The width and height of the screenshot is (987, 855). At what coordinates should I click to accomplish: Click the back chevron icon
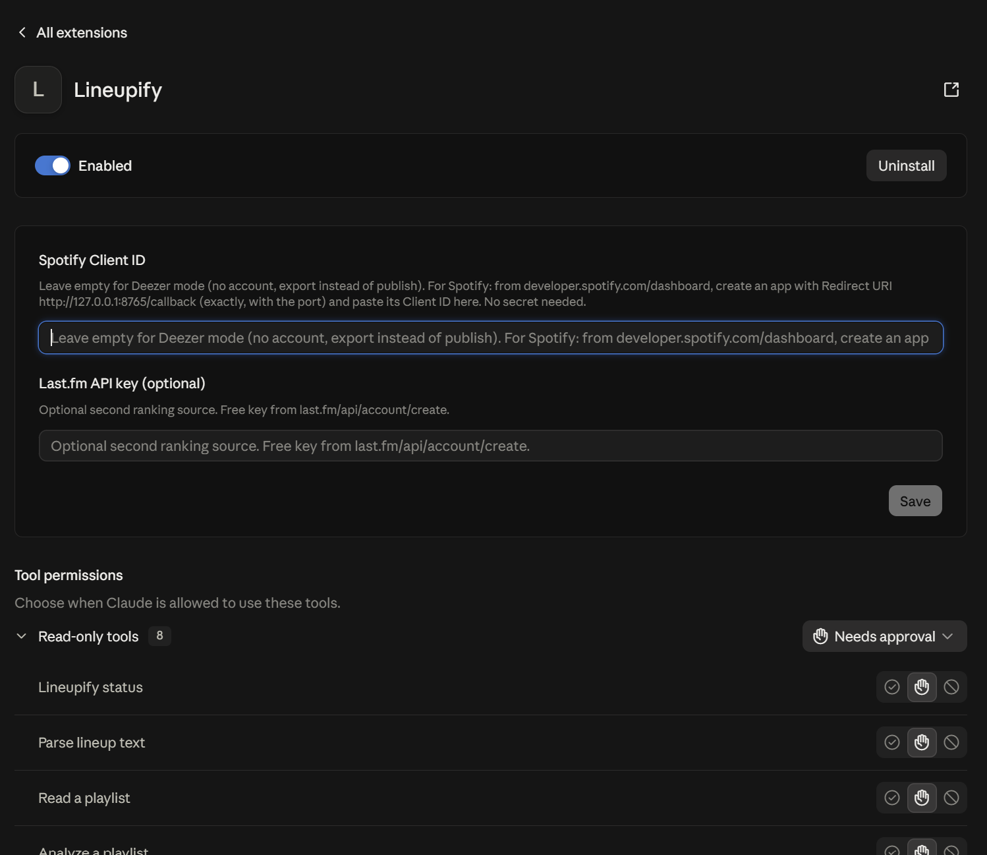click(x=22, y=32)
